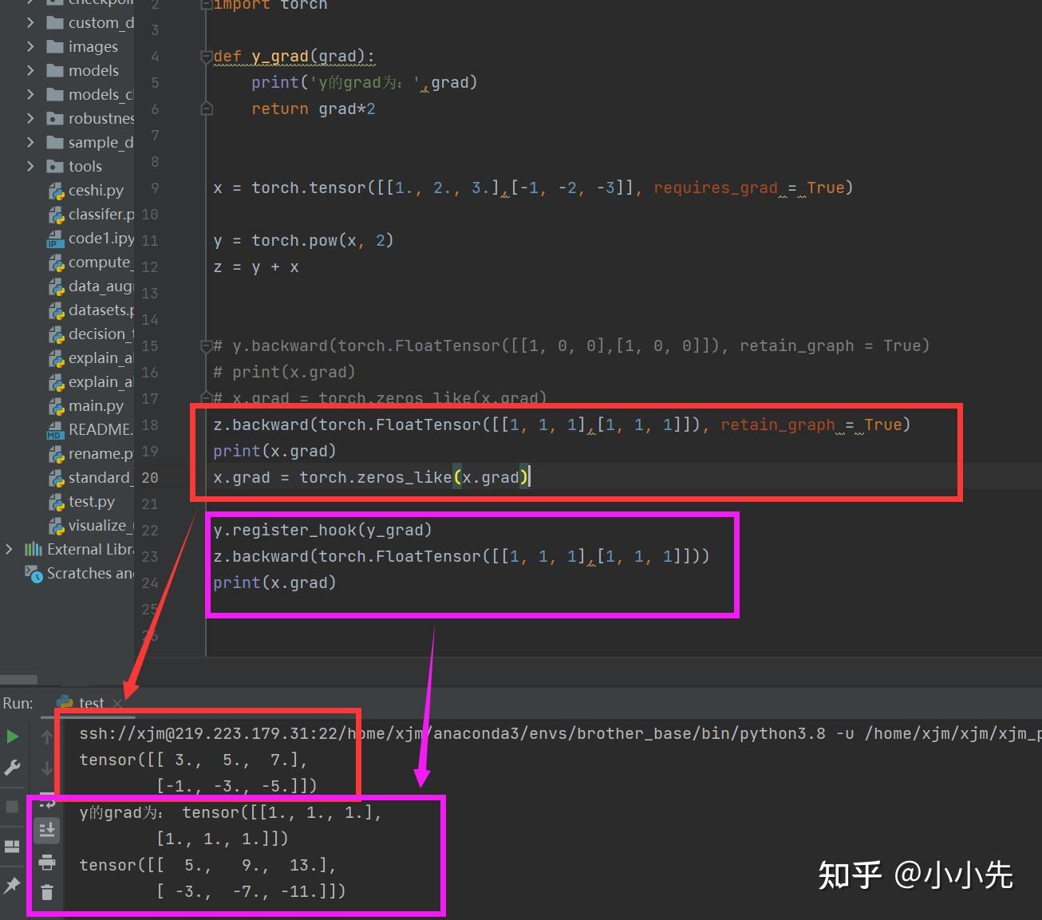Toggle the Scroll to End console option
Viewport: 1042px width, 920px height.
[47, 830]
